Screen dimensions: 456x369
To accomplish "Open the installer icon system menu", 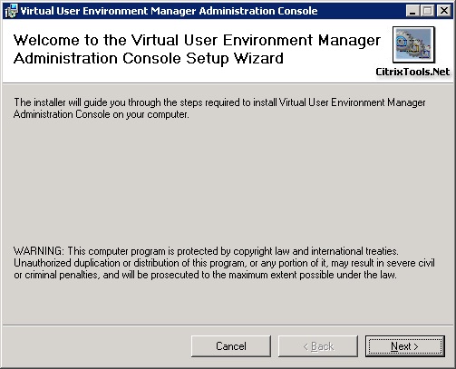I will (x=11, y=11).
